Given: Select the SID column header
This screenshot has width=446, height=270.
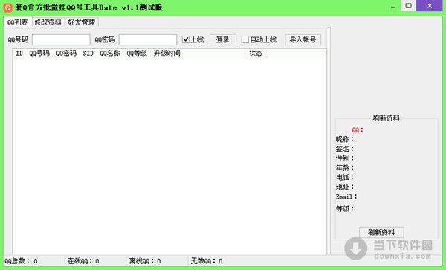Looking at the screenshot, I should [x=88, y=54].
